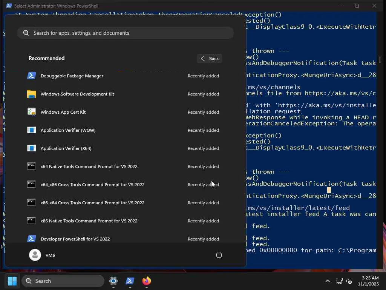Click the network status tray icon
The height and width of the screenshot is (290, 386).
339,281
